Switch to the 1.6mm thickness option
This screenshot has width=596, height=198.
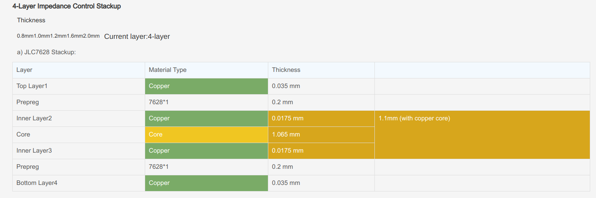coord(75,36)
